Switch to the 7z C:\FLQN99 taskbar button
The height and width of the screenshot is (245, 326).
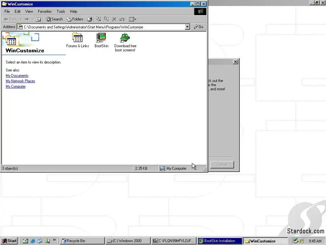[x=174, y=241]
